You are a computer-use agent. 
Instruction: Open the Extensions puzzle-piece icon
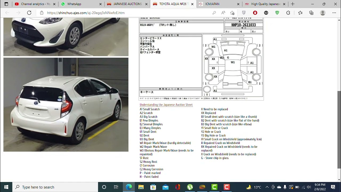click(x=288, y=13)
